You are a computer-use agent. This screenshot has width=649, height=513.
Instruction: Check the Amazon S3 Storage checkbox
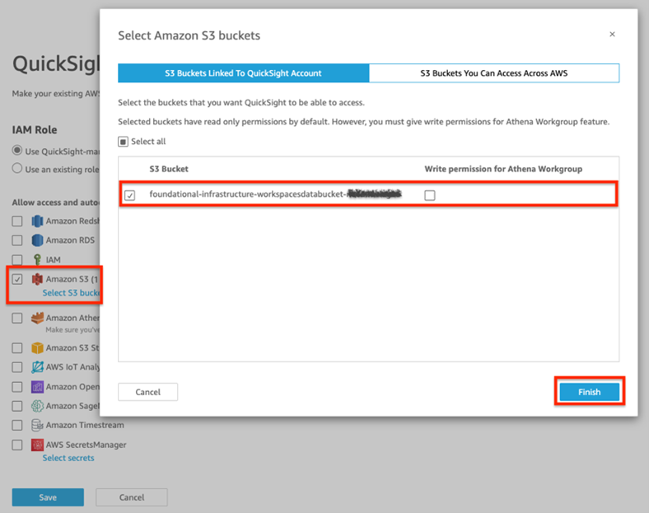point(17,348)
